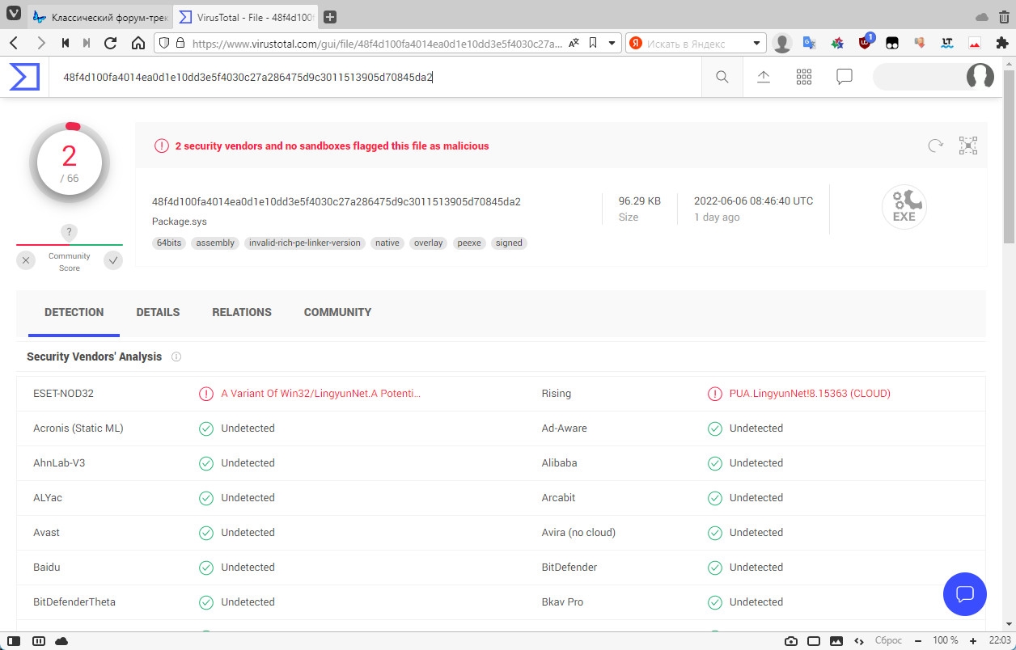
Task: Bookmark this page using the bookmark icon
Action: pyautogui.click(x=593, y=43)
